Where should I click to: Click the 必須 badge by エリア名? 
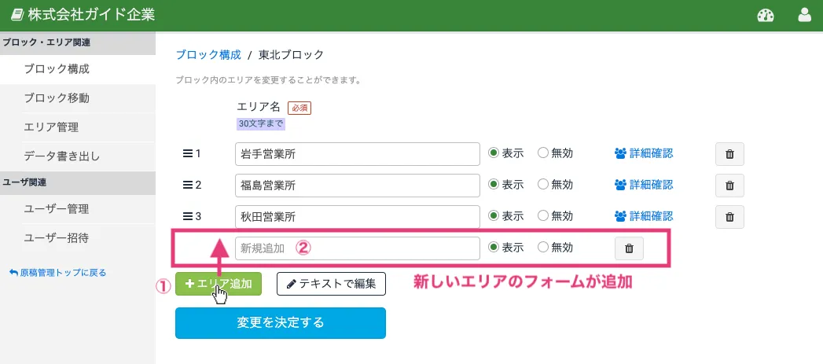[299, 108]
